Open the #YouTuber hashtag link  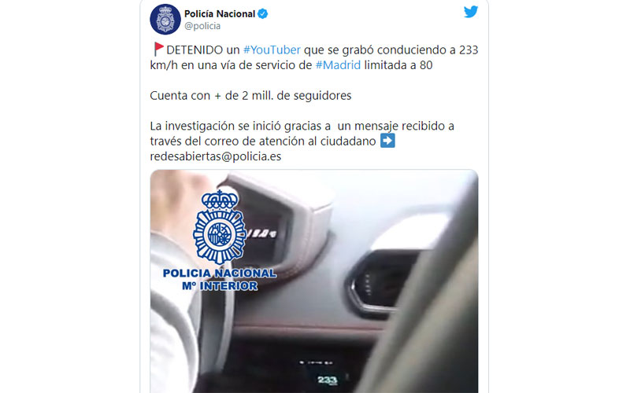(x=272, y=50)
